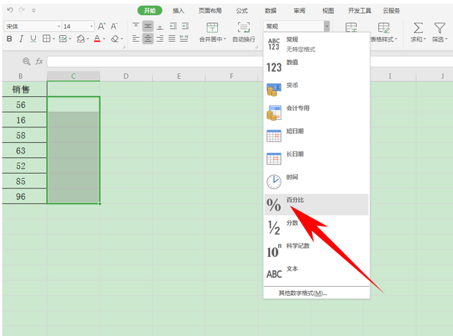
Task: Click the merge and center (合并居中) icon
Action: (x=212, y=28)
